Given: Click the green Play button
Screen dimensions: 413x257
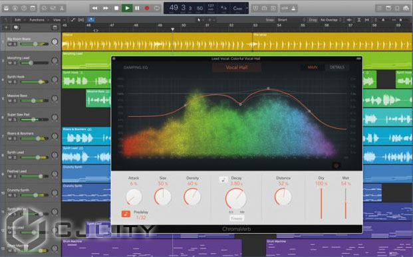Looking at the screenshot, I should [127, 8].
